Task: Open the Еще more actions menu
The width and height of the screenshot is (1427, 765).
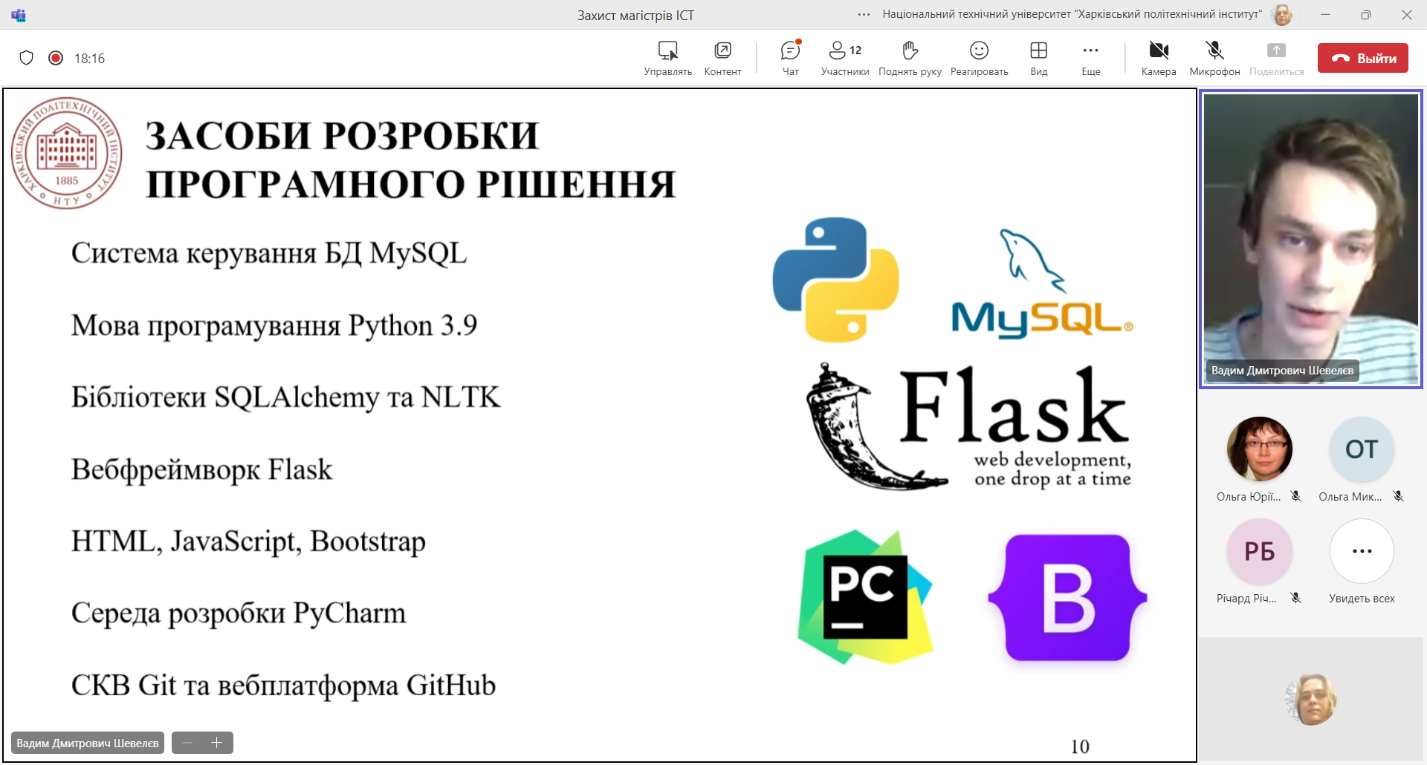Action: (x=1090, y=58)
